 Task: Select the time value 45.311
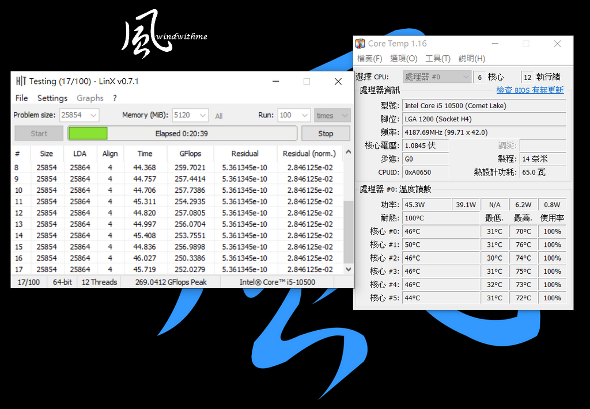tap(145, 201)
